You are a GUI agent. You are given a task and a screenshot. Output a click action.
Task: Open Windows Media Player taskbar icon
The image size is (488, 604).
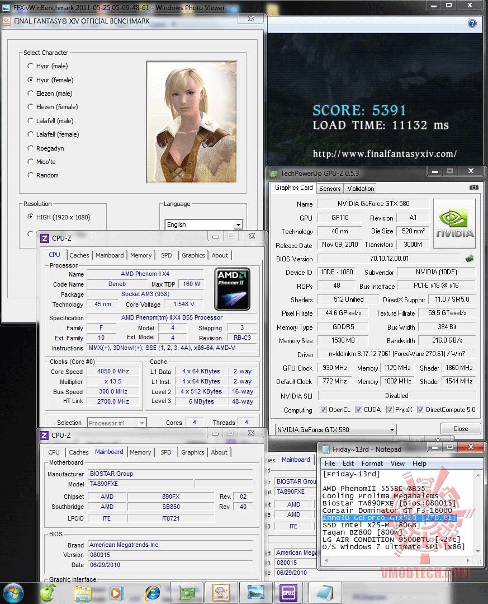point(116,593)
